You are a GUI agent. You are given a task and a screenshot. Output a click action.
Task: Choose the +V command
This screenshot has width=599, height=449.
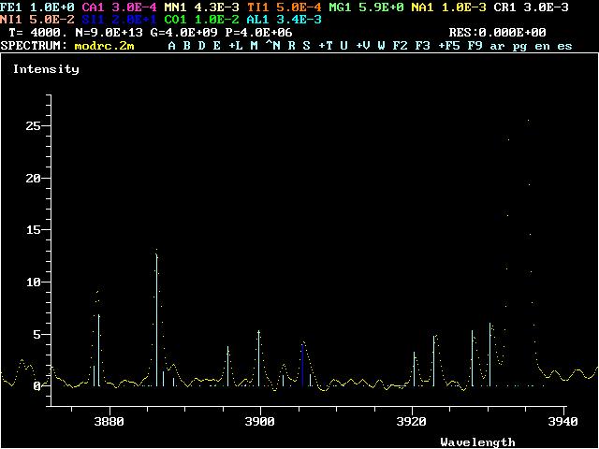point(363,46)
